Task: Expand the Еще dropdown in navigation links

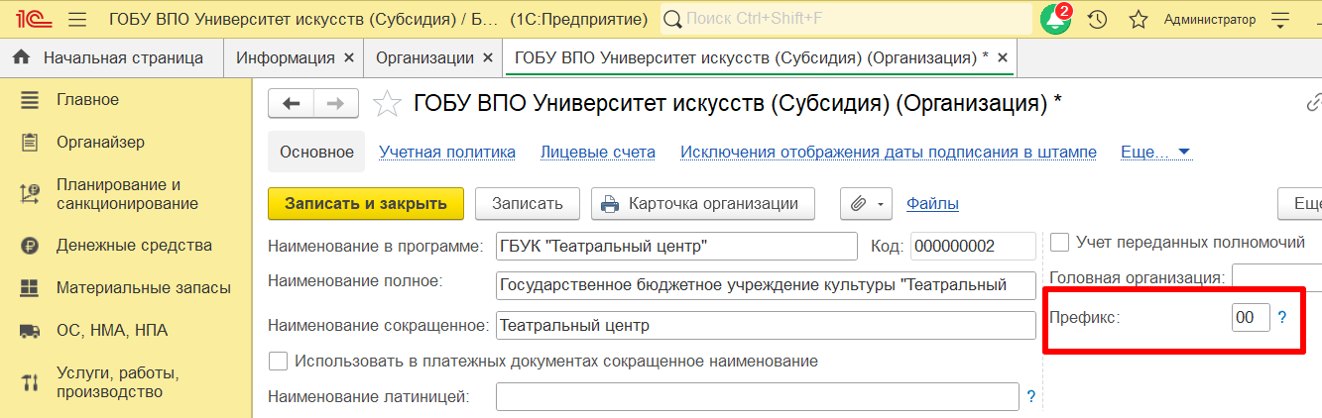Action: click(1155, 153)
